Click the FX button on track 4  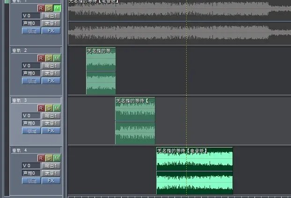[x=51, y=180]
